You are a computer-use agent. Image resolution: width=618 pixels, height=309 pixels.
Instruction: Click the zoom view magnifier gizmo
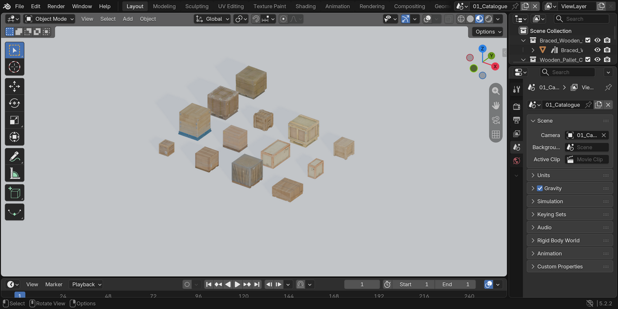coord(495,91)
